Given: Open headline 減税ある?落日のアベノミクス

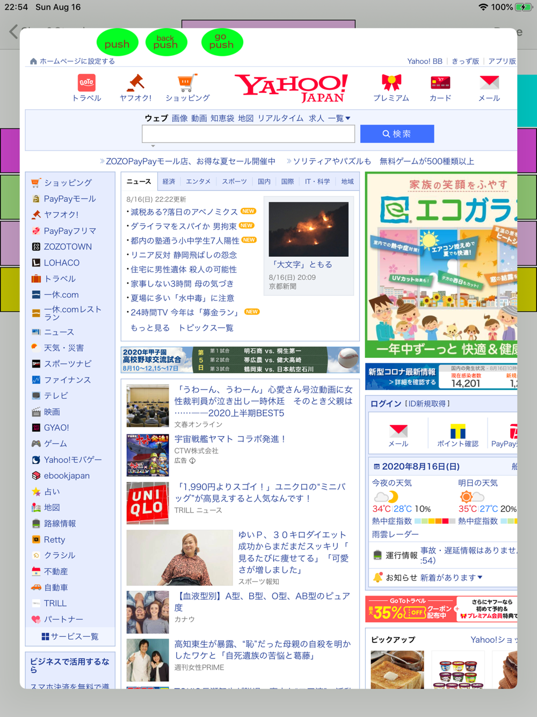Looking at the screenshot, I should (184, 212).
